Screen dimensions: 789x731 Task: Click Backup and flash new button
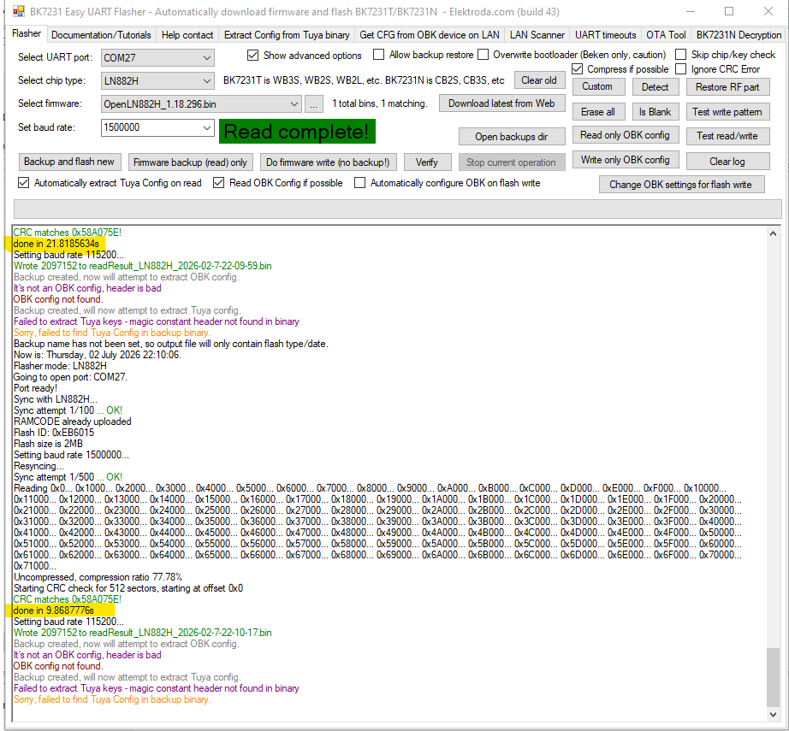tap(69, 162)
